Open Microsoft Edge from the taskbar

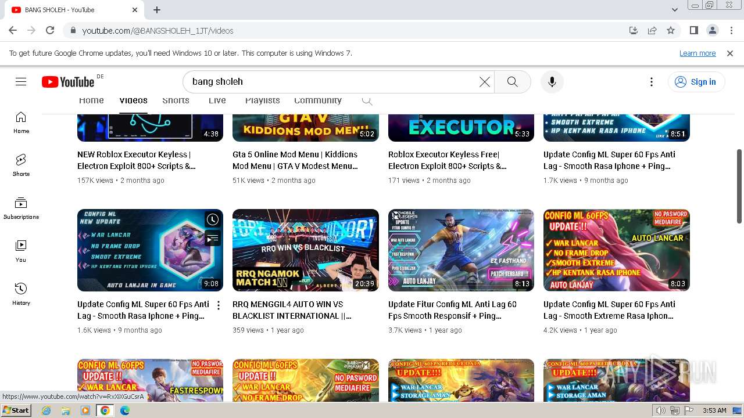tap(125, 410)
